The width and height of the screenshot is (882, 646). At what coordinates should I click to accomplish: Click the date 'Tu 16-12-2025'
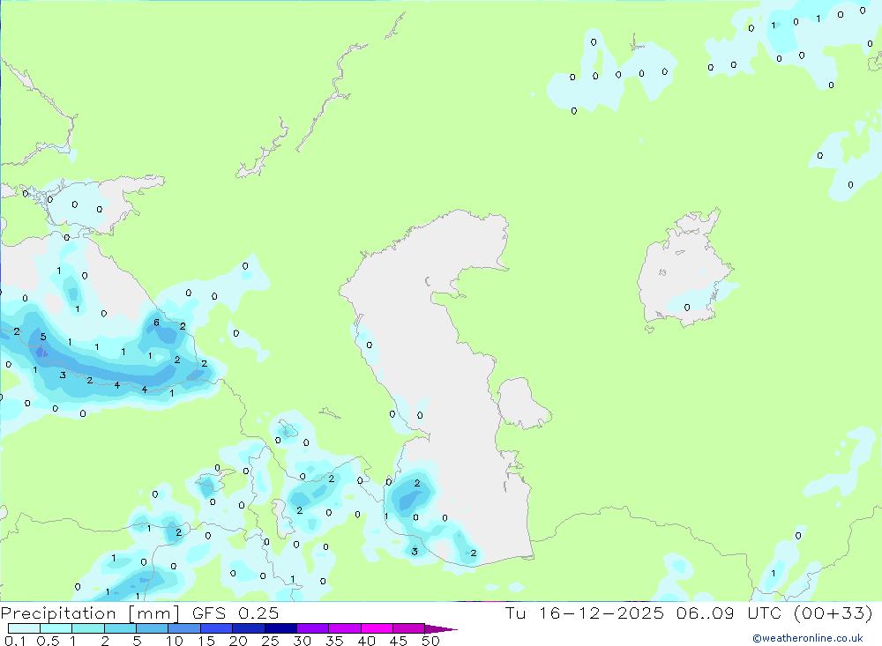pos(585,613)
